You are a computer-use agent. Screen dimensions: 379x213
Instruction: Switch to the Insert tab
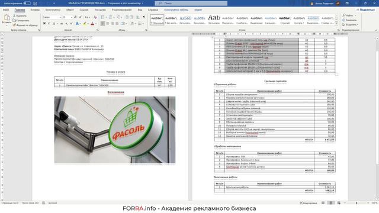[35, 9]
